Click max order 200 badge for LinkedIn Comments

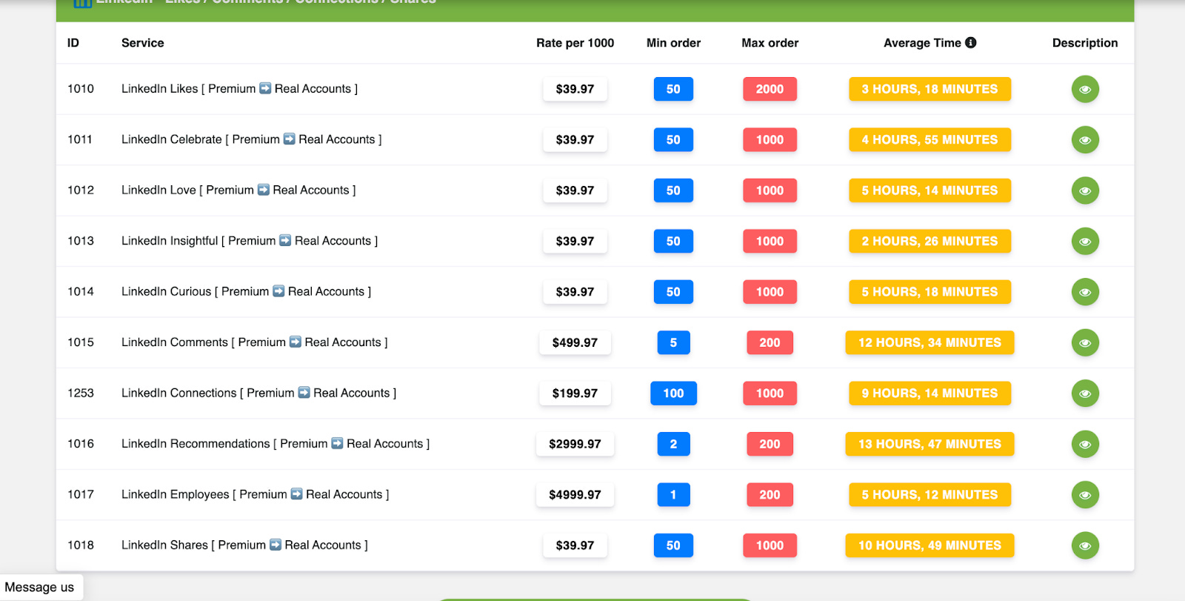(x=770, y=342)
